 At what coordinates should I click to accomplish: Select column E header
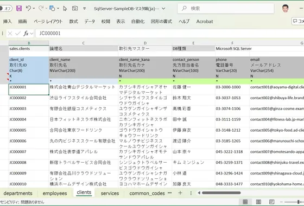(193, 43)
